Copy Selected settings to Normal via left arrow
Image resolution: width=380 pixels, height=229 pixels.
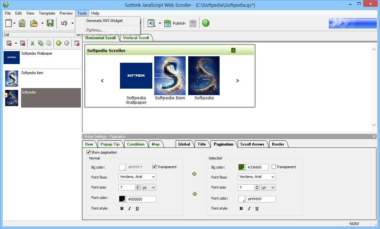point(194,194)
